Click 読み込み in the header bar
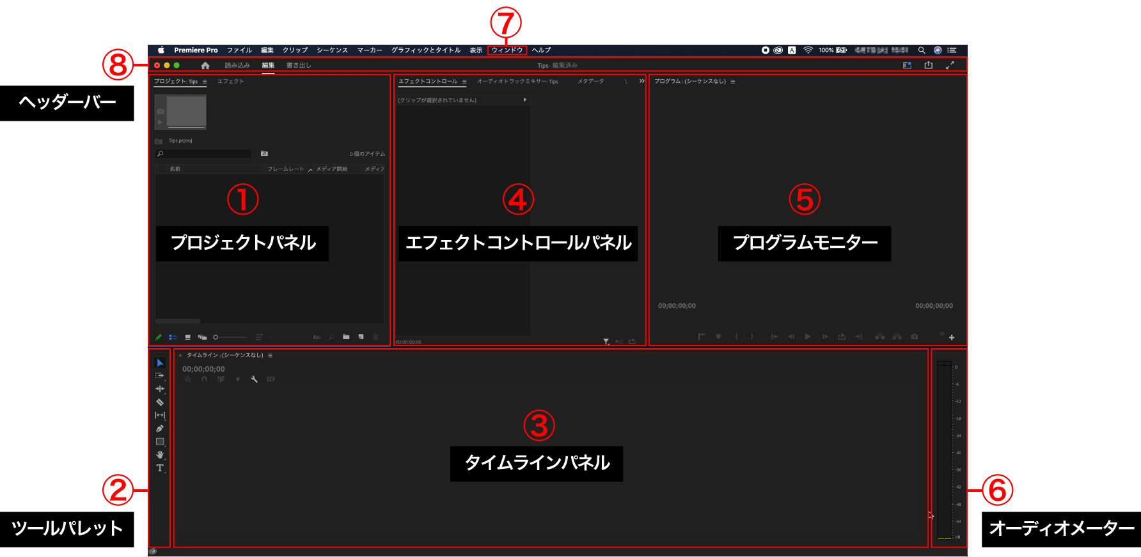 [x=237, y=65]
